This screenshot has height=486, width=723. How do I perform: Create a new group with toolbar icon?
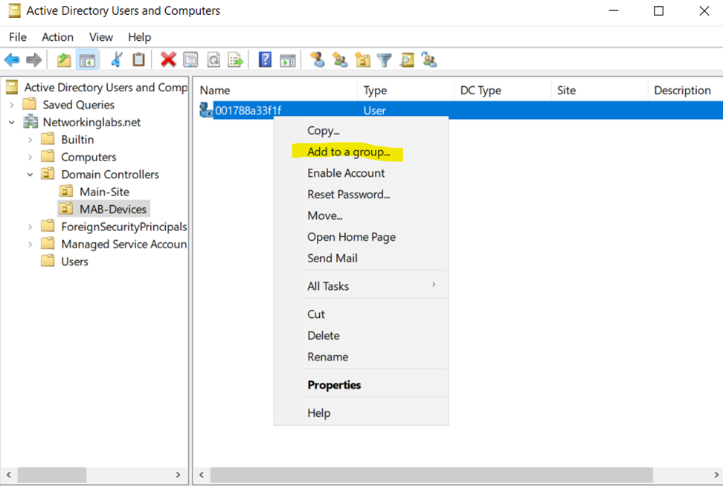tap(340, 60)
